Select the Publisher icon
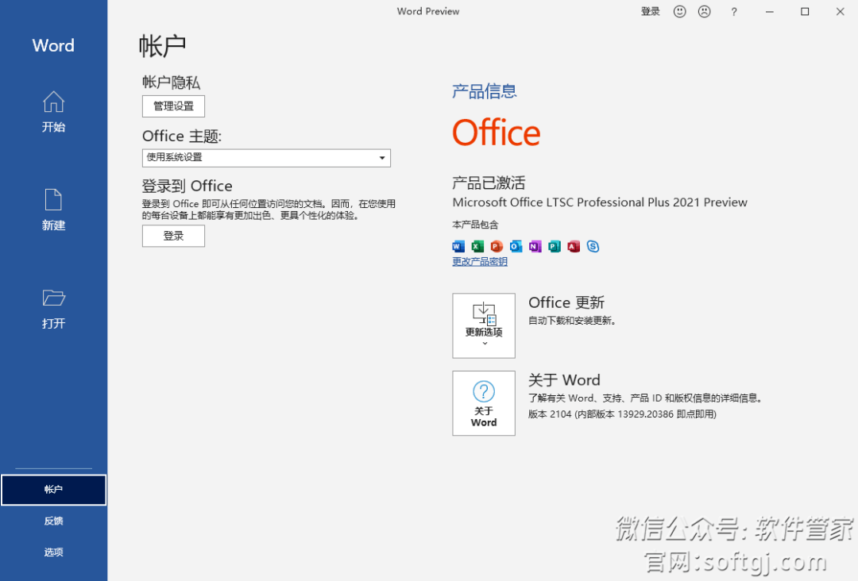The height and width of the screenshot is (581, 858). (x=555, y=246)
